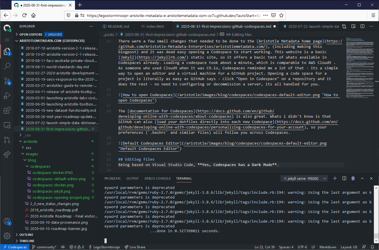
Task: Select terminal '1: jekyll serve -P8000' dropdown
Action: coord(304,178)
